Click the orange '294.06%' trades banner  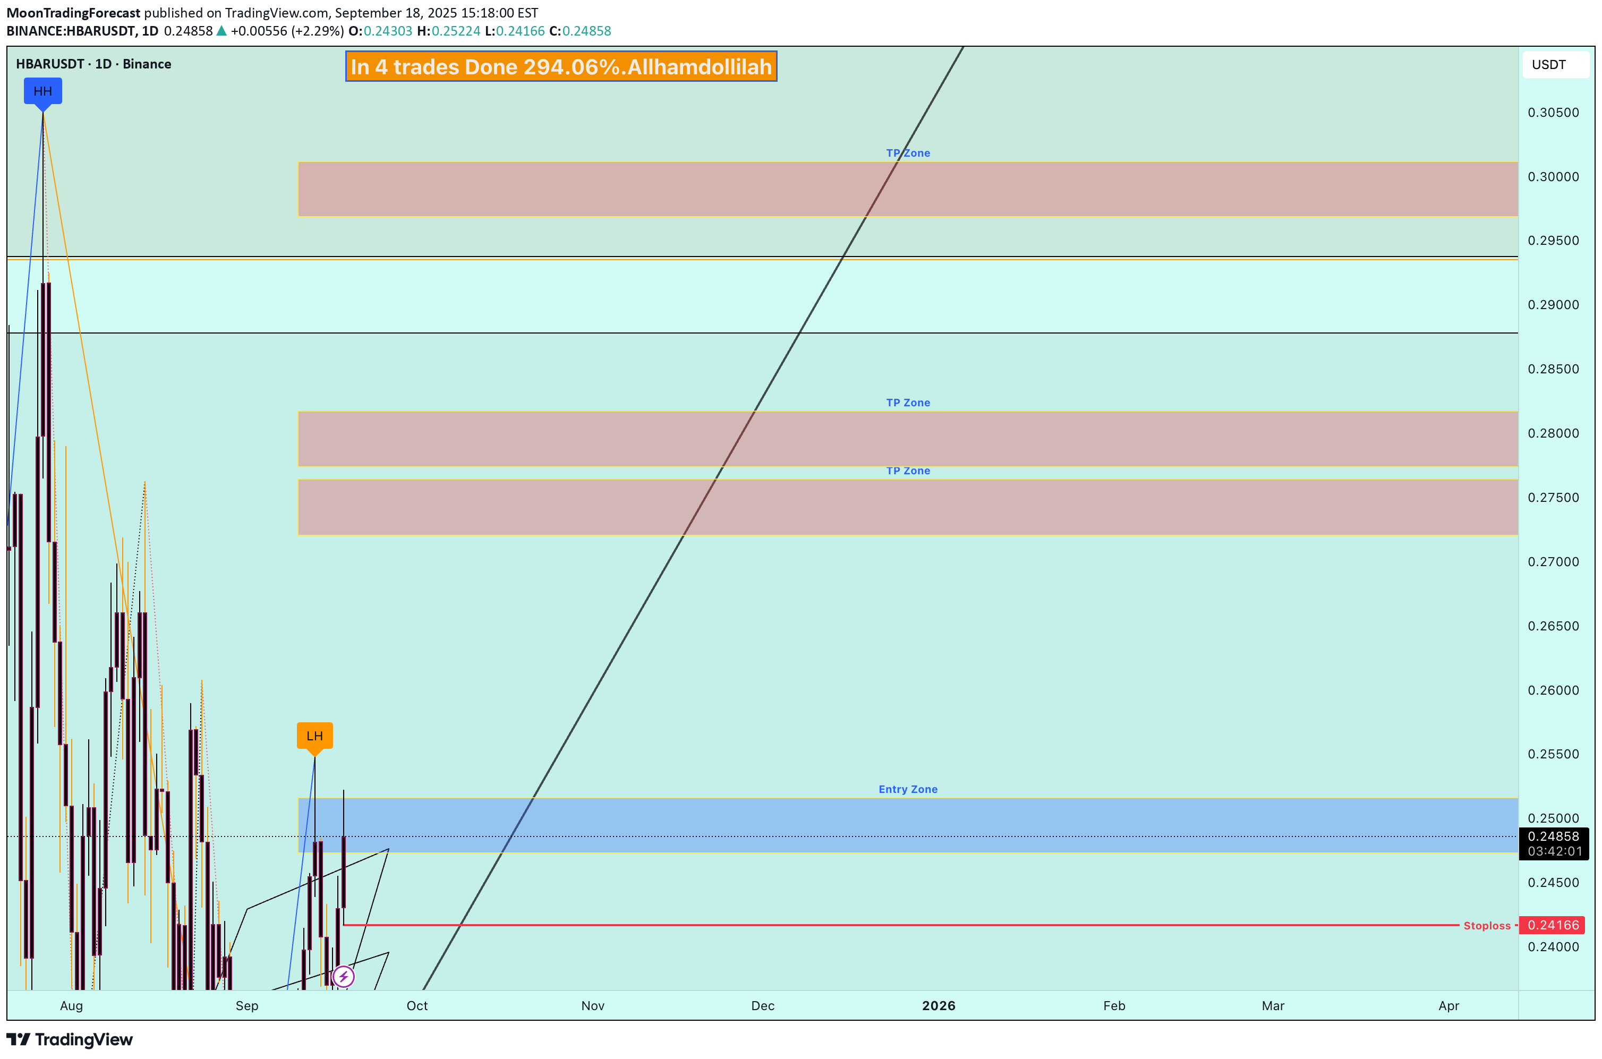[561, 66]
